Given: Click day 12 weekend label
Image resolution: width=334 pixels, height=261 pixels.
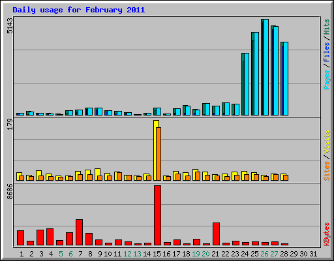Looking at the screenshot, I should click(x=127, y=254).
